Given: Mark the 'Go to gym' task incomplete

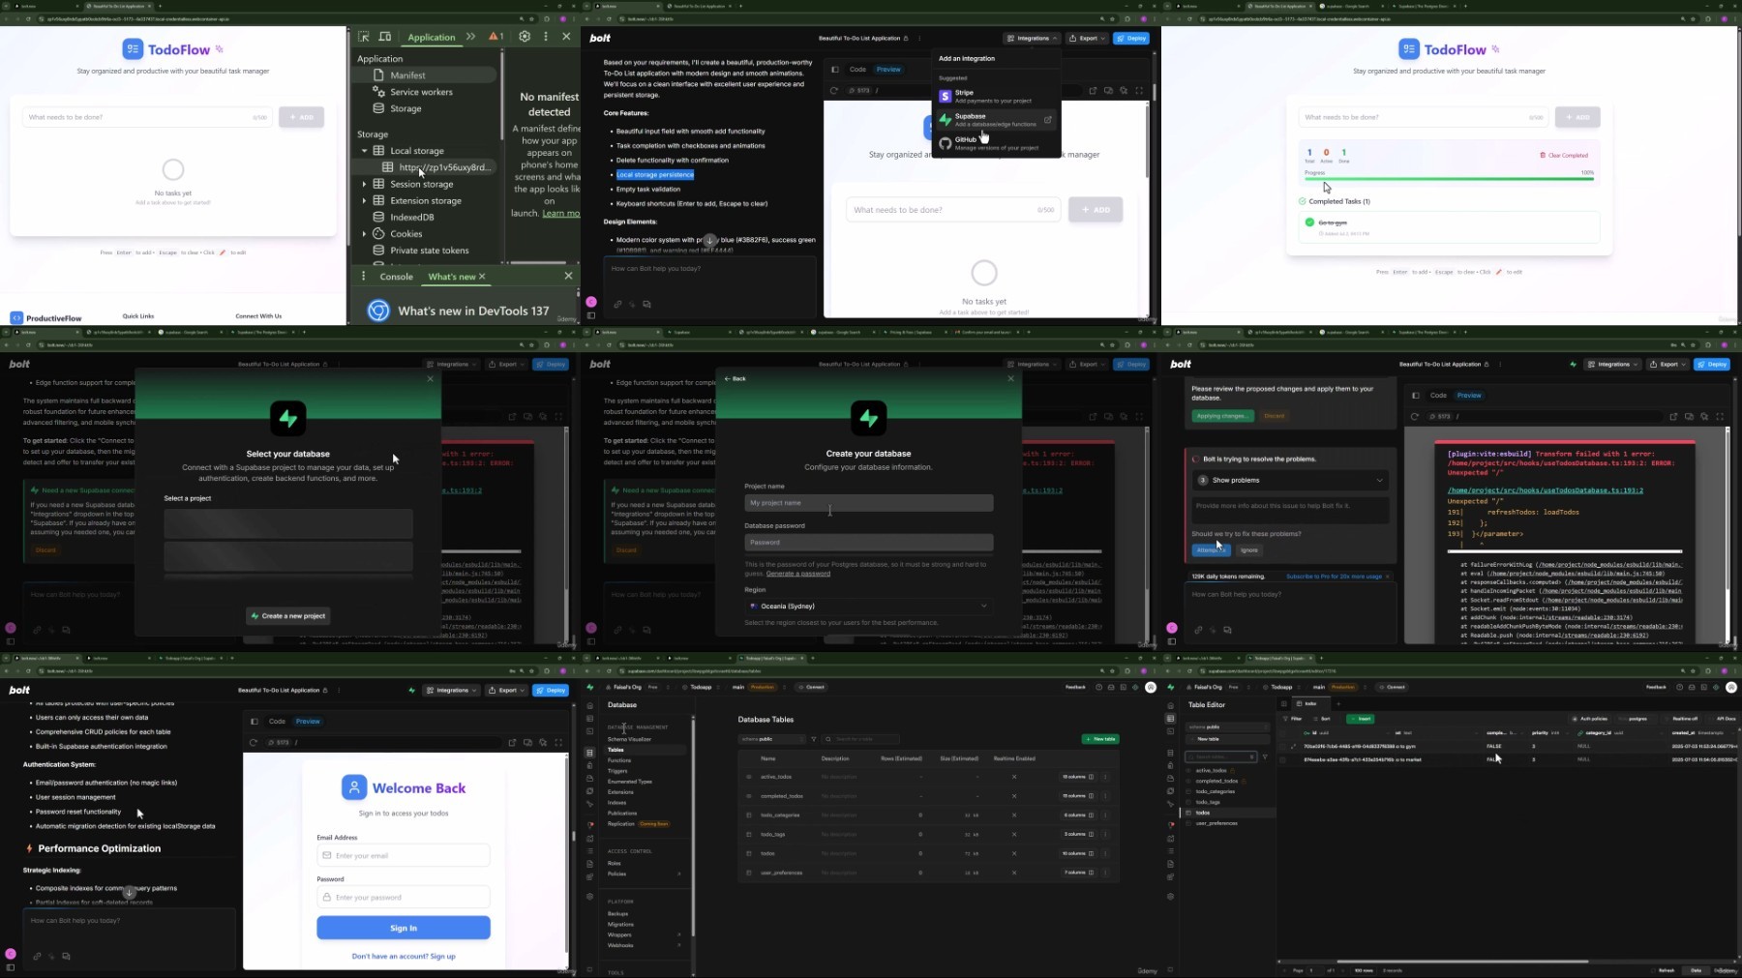Looking at the screenshot, I should [1309, 222].
